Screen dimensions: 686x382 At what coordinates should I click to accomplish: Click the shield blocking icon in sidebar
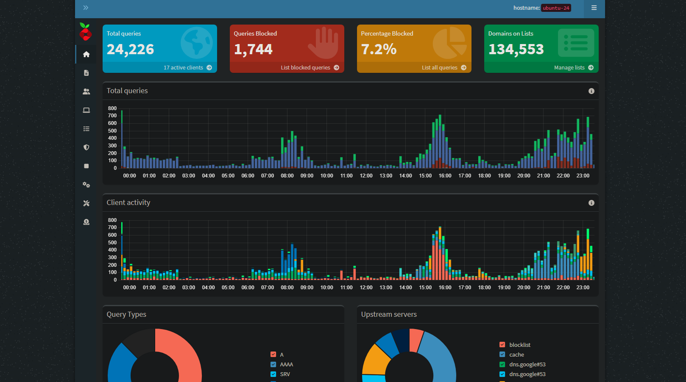click(86, 147)
